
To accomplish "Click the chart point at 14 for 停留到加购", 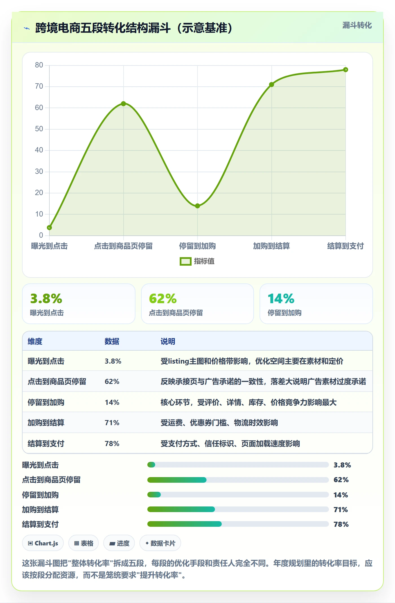I will click(197, 206).
